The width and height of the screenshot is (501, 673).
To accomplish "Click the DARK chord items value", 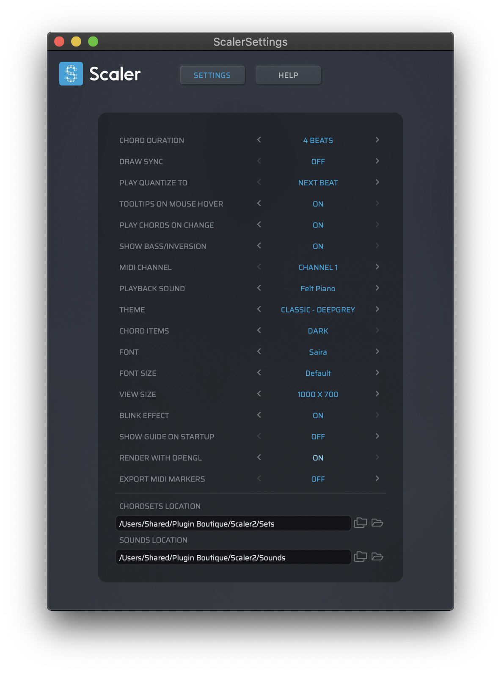I will 318,331.
